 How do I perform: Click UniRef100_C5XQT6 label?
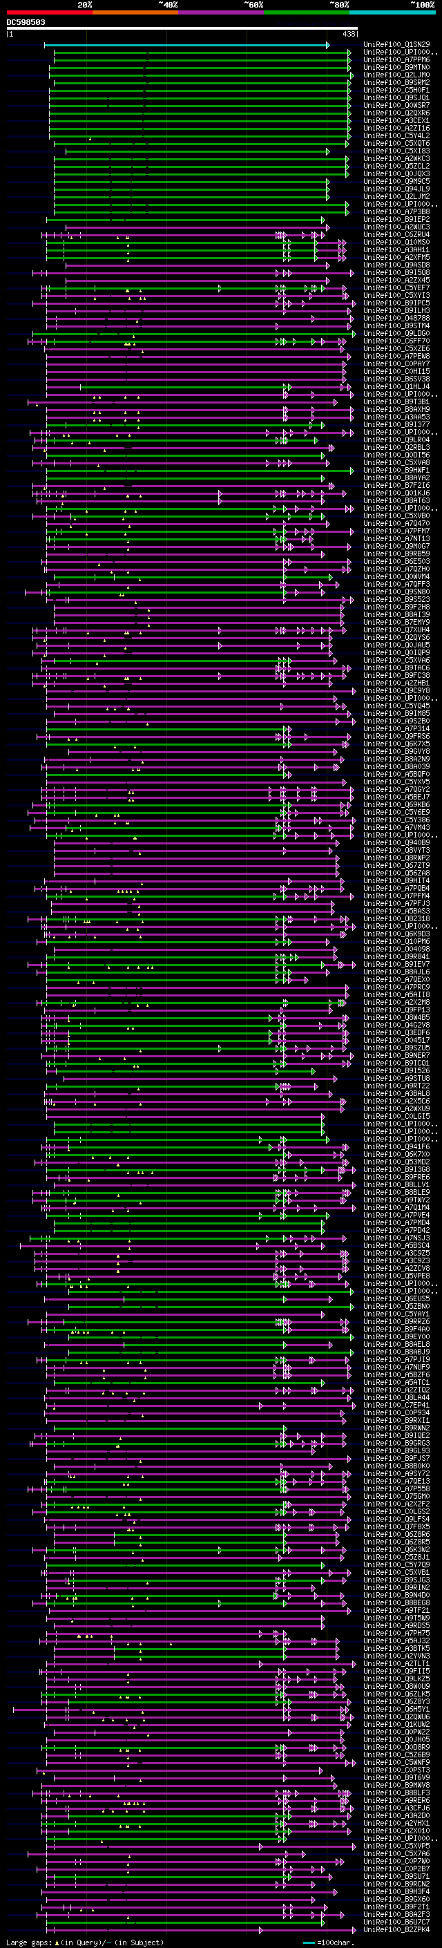pyautogui.click(x=396, y=144)
